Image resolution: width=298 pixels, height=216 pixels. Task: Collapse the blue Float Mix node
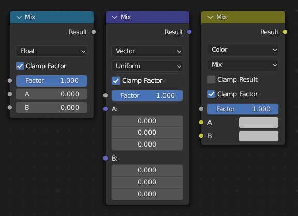pyautogui.click(x=19, y=17)
